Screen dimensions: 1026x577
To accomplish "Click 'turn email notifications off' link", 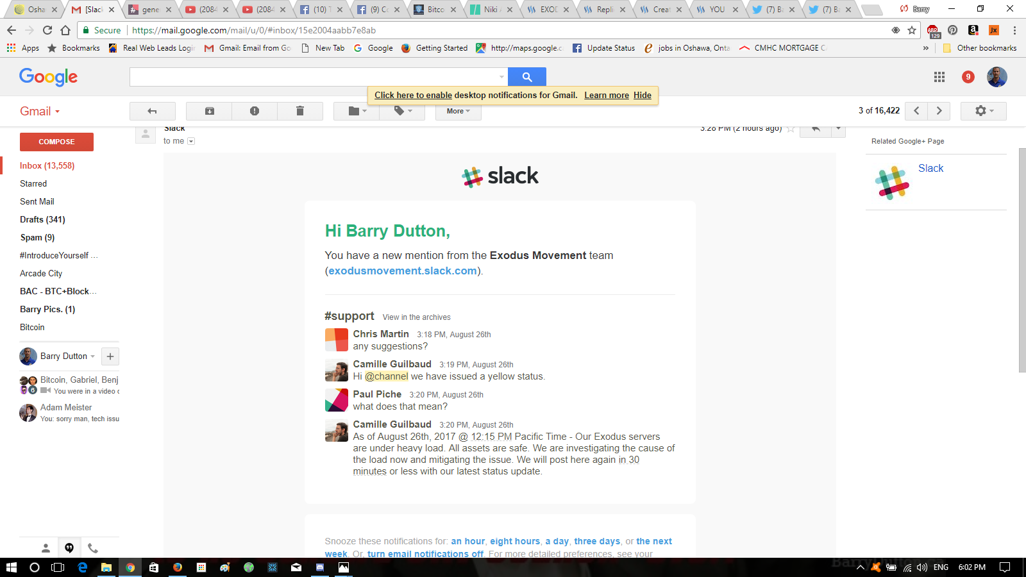I will point(425,554).
